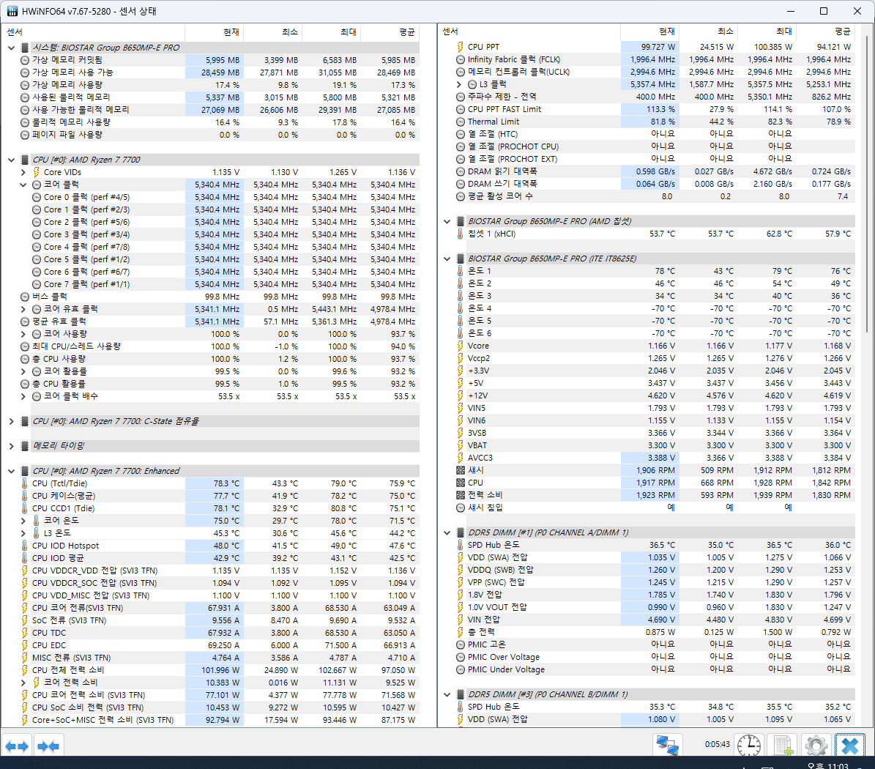Click left pane 최소 column header
Screen dimensions: 875x769
273,31
